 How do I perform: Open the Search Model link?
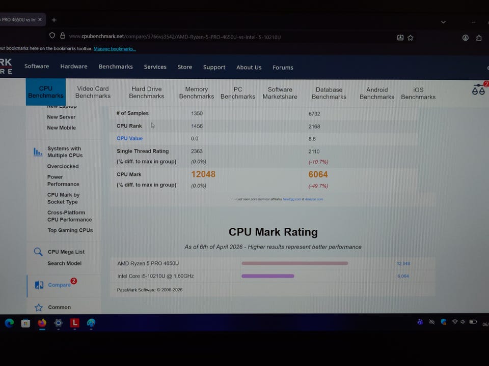click(x=65, y=263)
